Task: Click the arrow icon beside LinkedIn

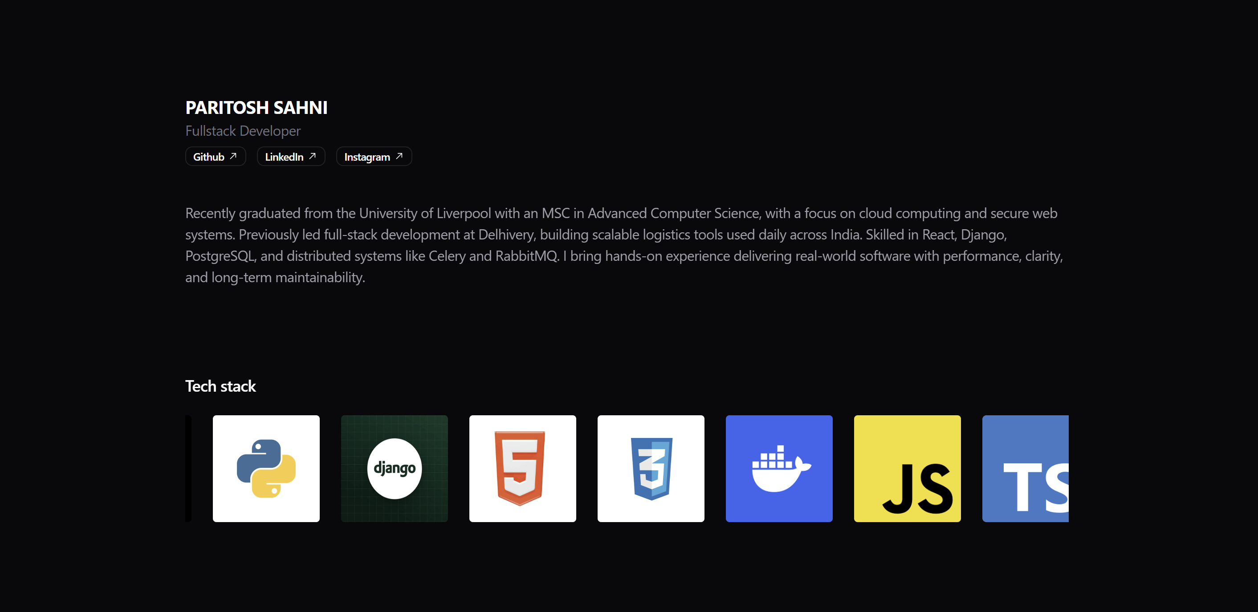Action: (x=312, y=156)
